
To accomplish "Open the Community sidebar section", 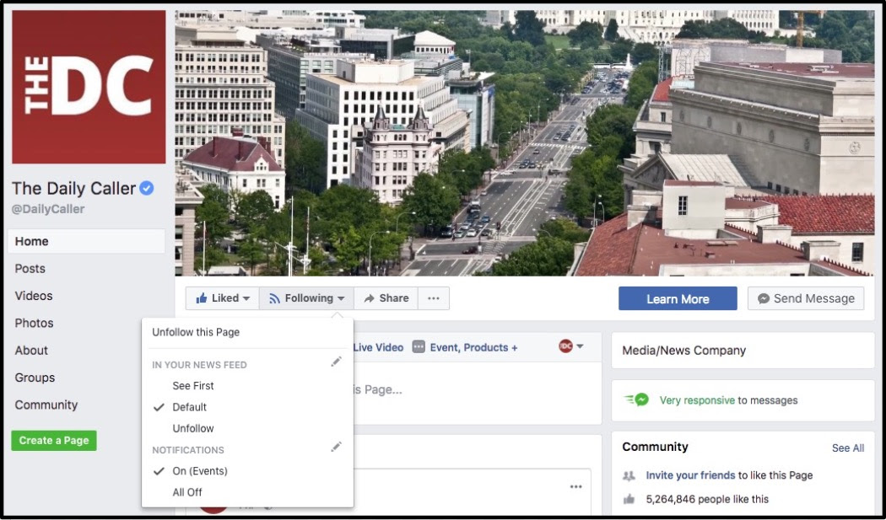I will pyautogui.click(x=46, y=405).
